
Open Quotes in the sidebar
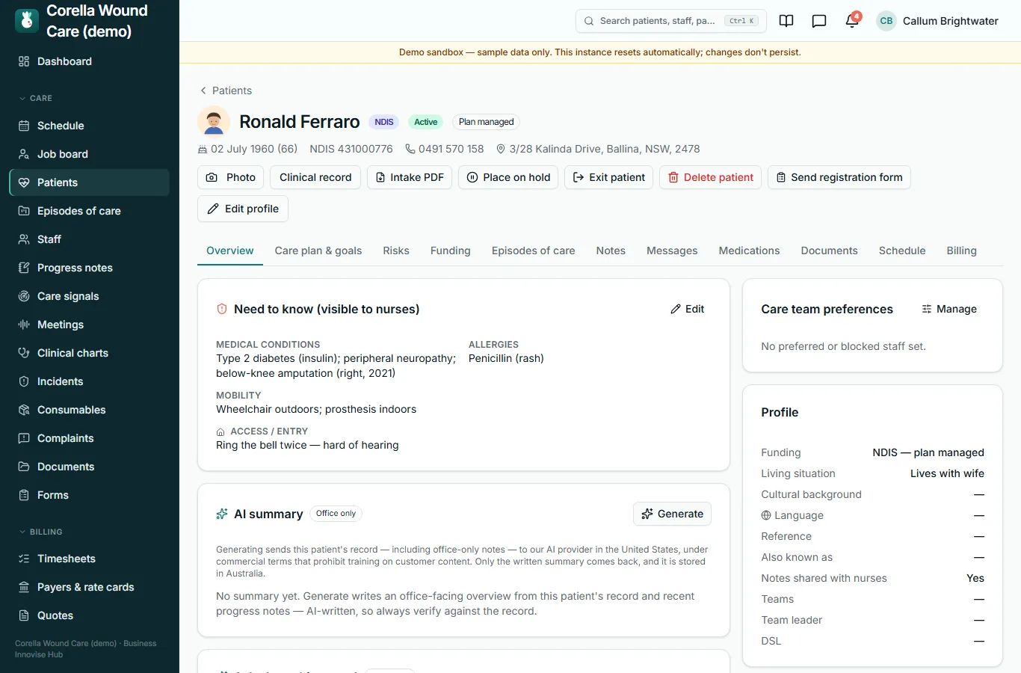89,615
